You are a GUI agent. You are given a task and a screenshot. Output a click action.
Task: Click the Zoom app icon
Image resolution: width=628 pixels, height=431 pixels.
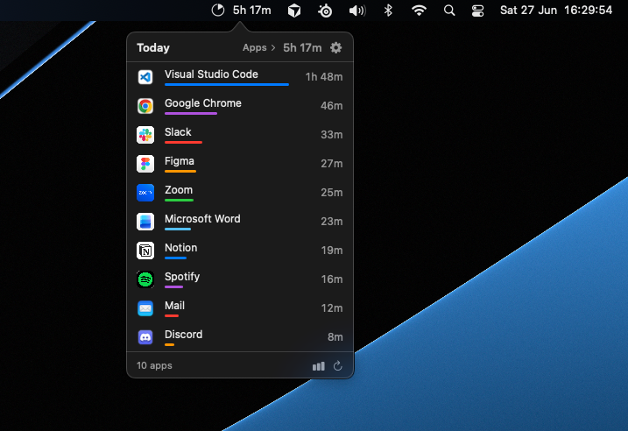[145, 193]
